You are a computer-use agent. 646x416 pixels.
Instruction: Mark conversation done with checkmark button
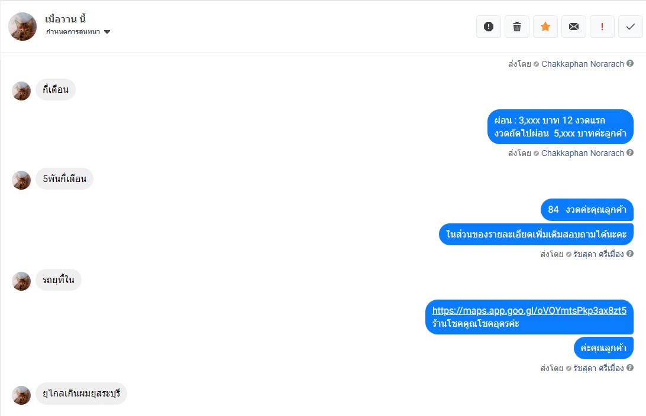click(631, 27)
